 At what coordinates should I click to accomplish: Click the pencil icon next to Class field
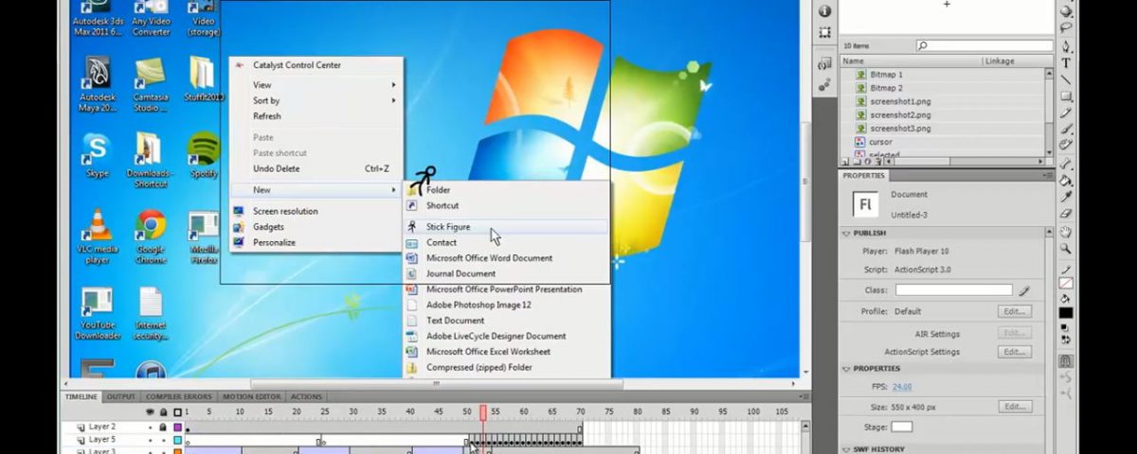pos(1024,290)
